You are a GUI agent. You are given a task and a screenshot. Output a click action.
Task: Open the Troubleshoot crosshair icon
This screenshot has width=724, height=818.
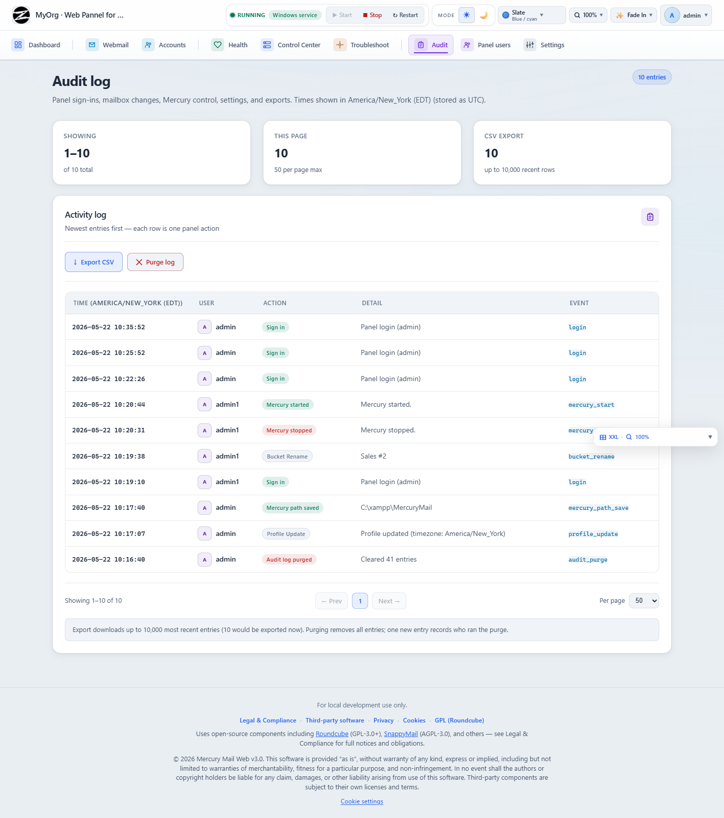click(340, 45)
